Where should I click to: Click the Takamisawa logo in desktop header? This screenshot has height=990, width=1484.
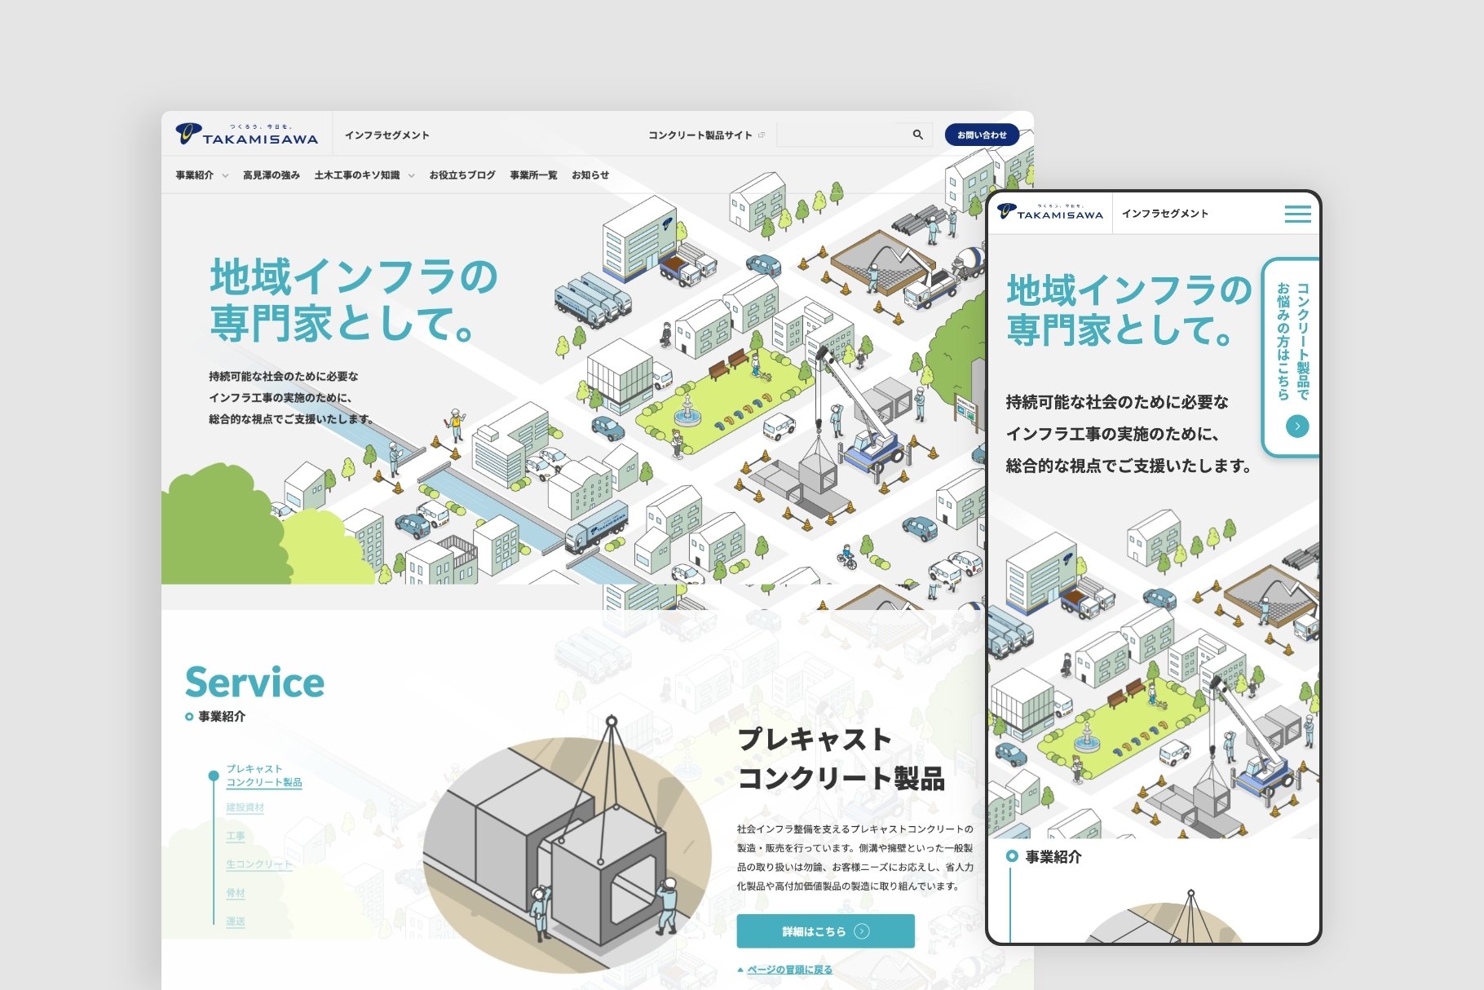click(246, 135)
